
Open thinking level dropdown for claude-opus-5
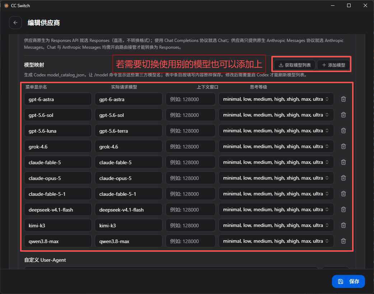click(276, 178)
